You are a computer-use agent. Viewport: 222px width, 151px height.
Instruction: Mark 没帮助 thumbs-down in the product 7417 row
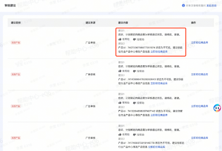138,135
